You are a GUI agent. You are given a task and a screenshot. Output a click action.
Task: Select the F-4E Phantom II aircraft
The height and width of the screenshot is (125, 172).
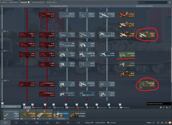pyautogui.click(x=47, y=94)
